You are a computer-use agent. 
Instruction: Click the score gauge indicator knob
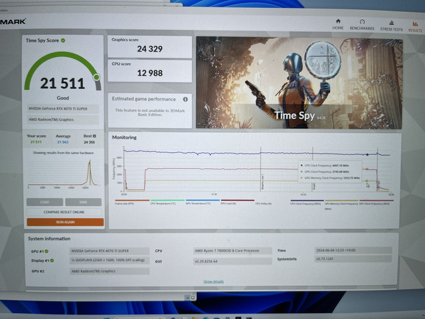pyautogui.click(x=96, y=77)
